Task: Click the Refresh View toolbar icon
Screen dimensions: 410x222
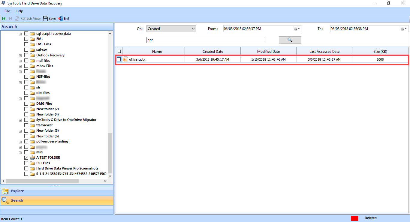Action: click(17, 19)
